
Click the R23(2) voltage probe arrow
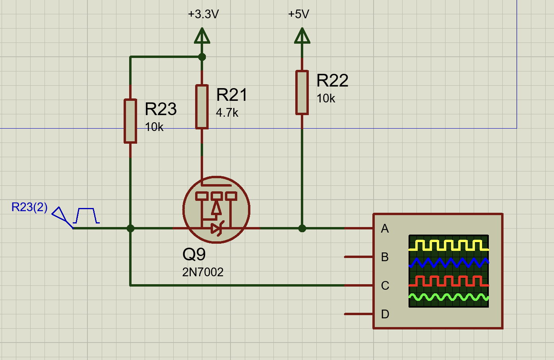[62, 217]
